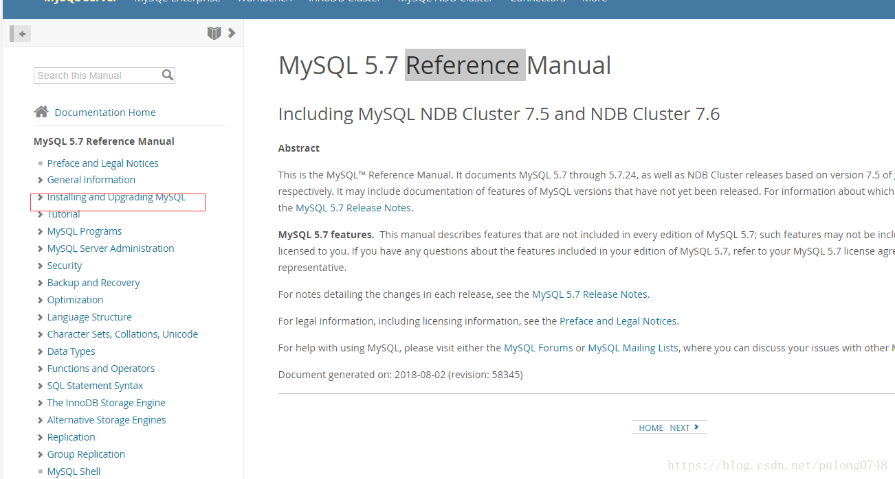Expand the Functions and Operators arrow
Viewport: 895px width, 479px height.
point(41,369)
